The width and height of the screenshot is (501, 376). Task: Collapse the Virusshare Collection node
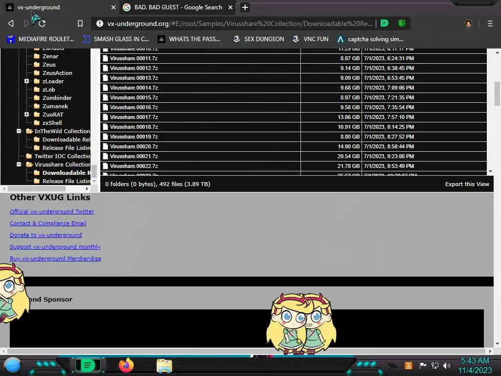pos(19,164)
